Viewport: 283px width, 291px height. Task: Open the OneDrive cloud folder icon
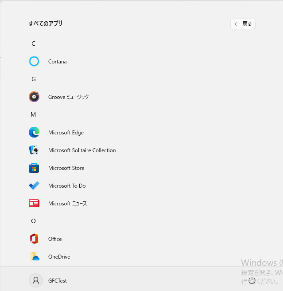click(x=35, y=256)
